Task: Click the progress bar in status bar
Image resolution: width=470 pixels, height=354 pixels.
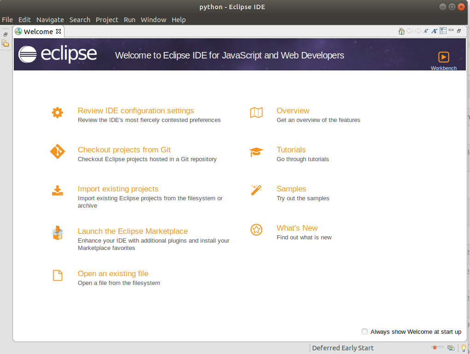Action: pyautogui.click(x=437, y=348)
